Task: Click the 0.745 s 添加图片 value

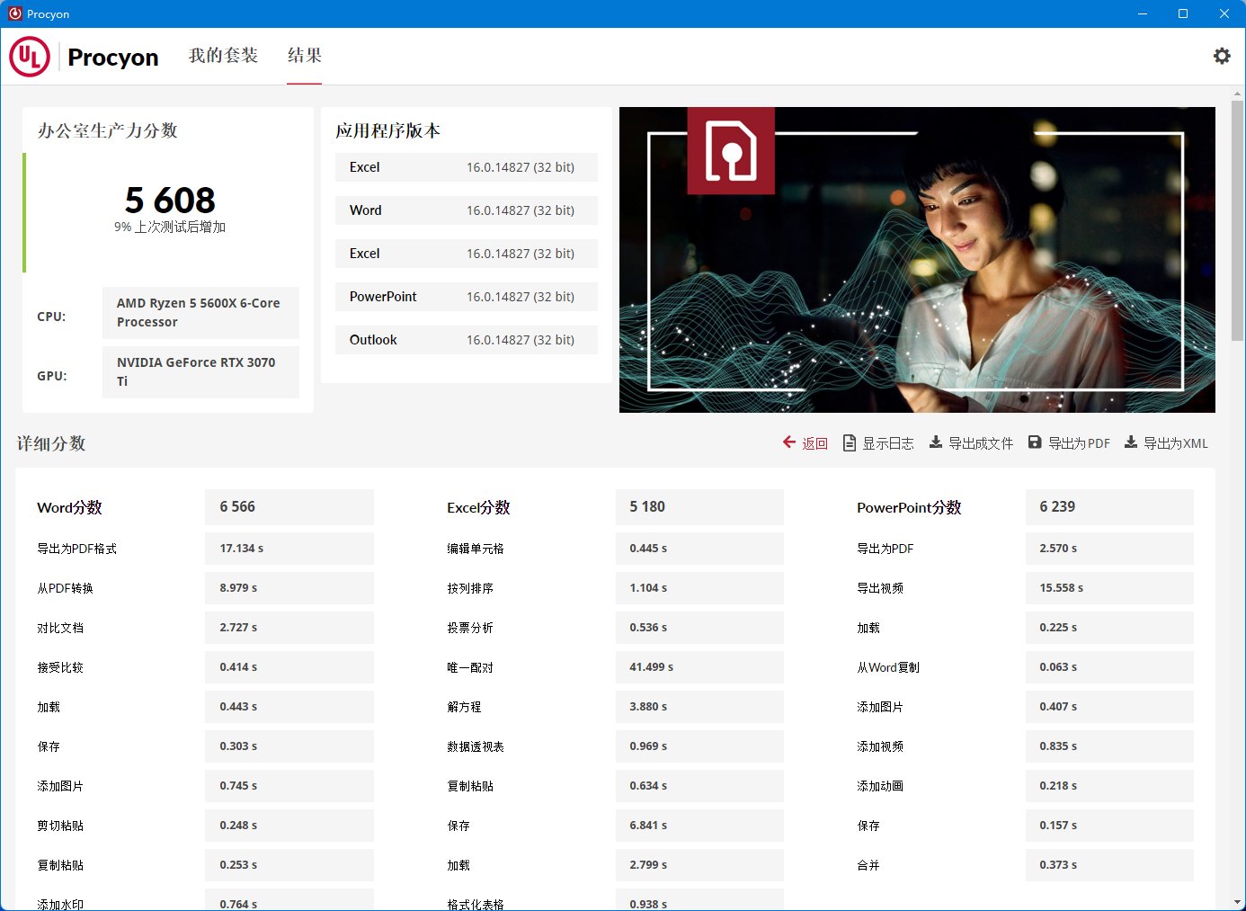Action: [x=289, y=786]
